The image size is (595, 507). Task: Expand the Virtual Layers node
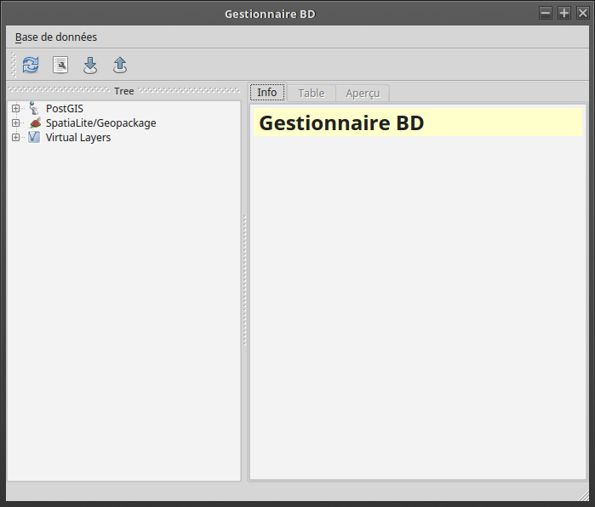(x=15, y=137)
